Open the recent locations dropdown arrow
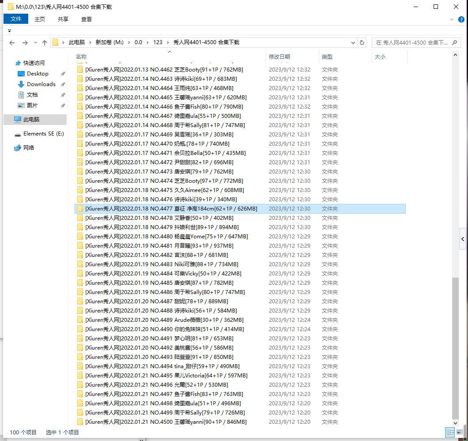This screenshot has height=441, width=468. (x=35, y=43)
